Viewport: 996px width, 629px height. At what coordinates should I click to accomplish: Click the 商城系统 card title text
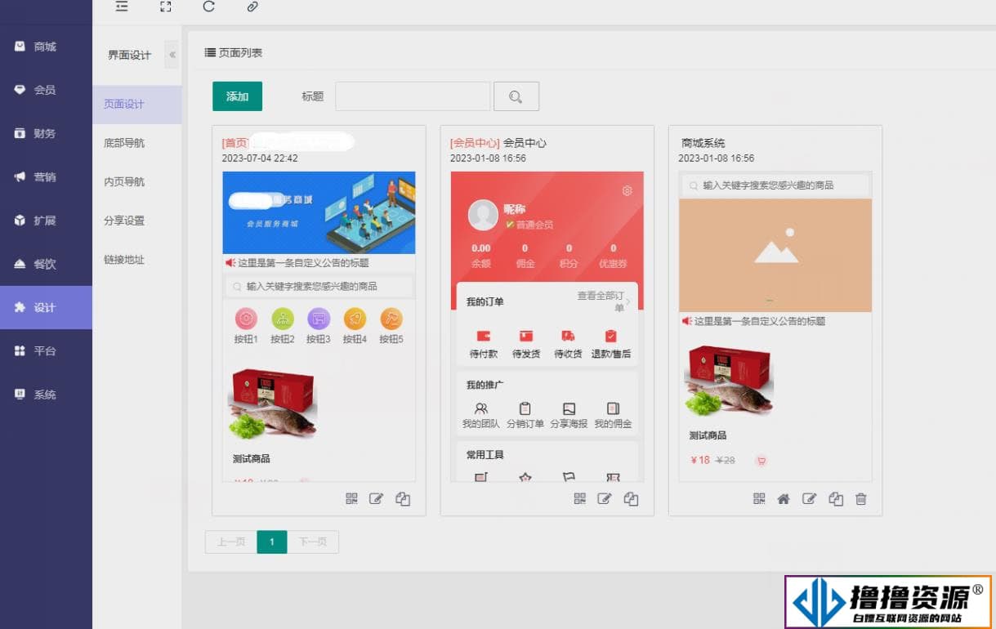click(x=703, y=143)
